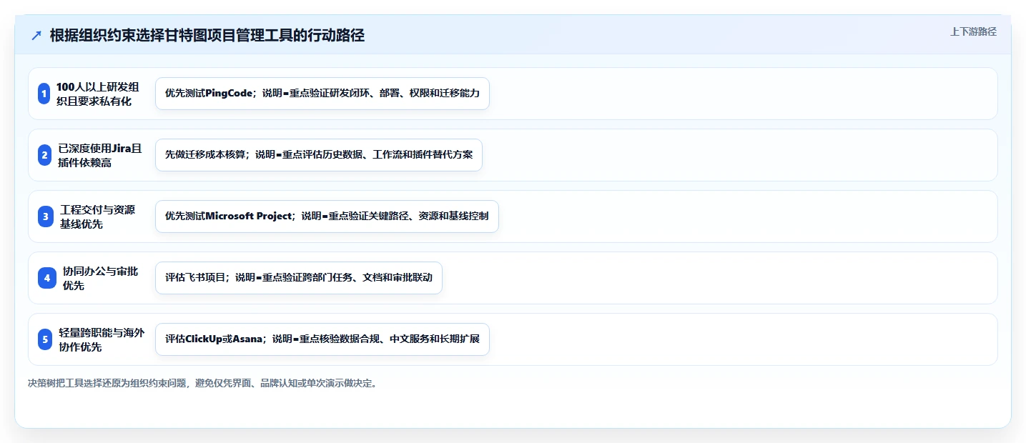Click step number badge 5
Viewport: 1026px width, 443px height.
tap(46, 339)
